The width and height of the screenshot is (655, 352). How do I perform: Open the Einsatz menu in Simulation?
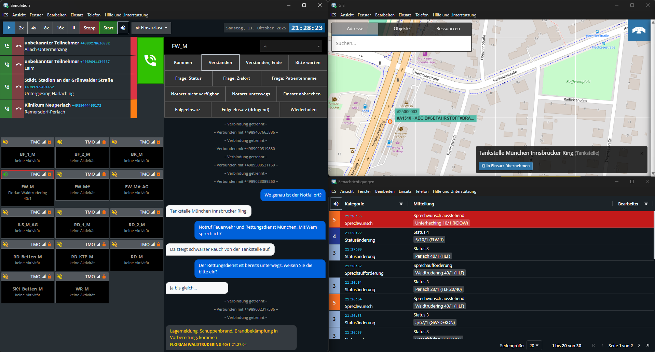tap(77, 15)
